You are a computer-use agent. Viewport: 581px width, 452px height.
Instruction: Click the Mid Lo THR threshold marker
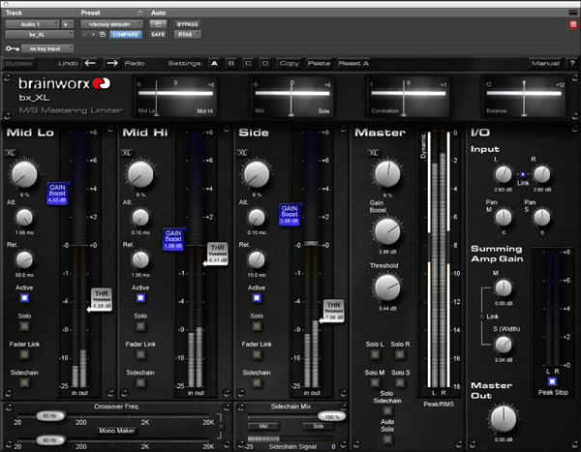(101, 300)
